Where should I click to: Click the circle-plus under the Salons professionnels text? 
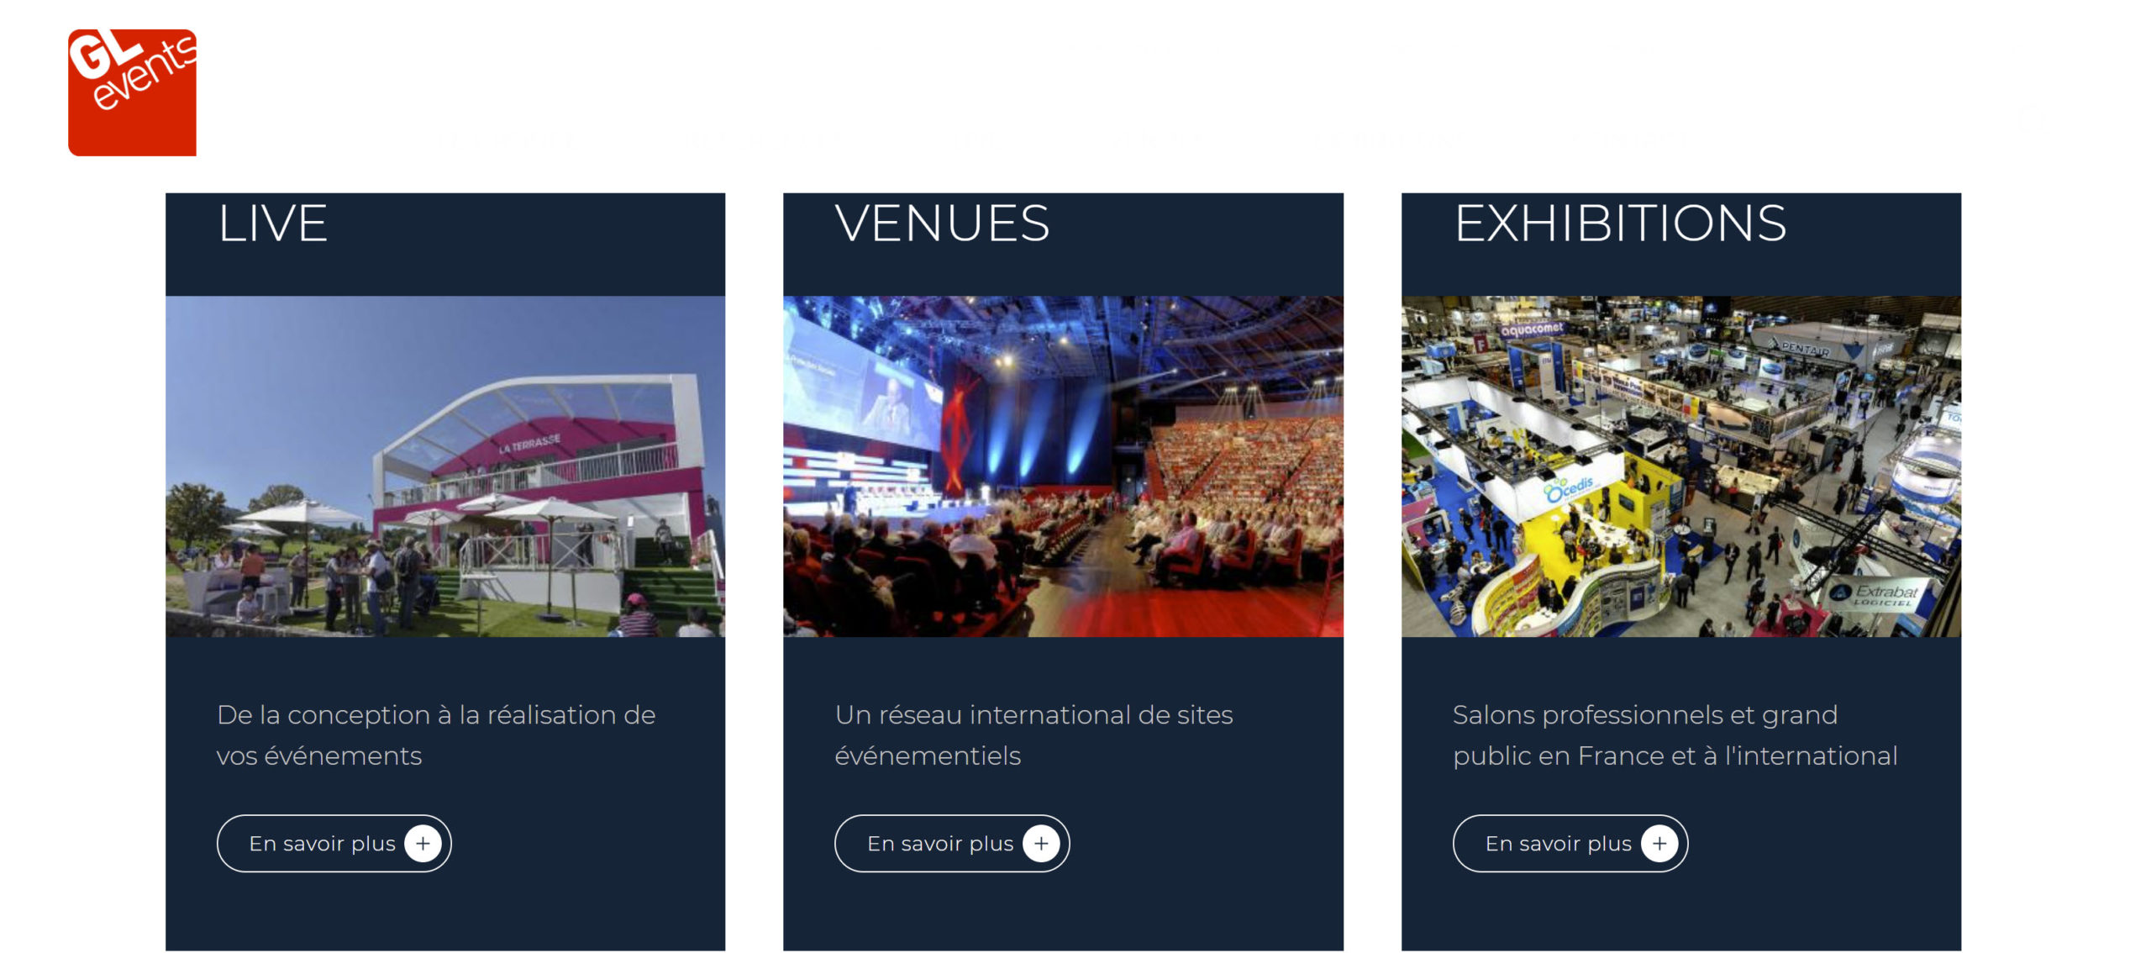click(1660, 843)
